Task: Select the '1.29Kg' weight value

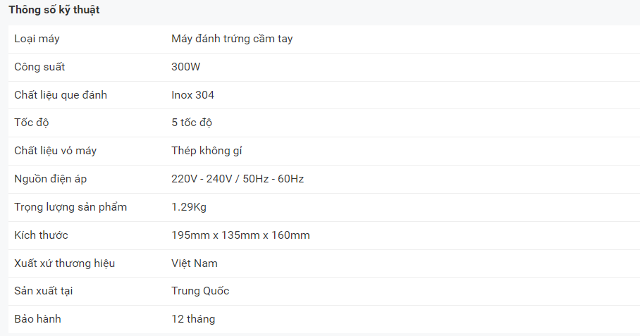Action: pyautogui.click(x=189, y=207)
